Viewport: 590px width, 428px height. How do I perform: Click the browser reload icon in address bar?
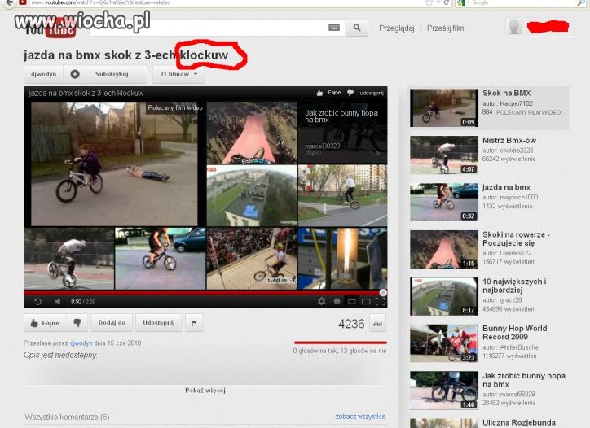[x=447, y=2]
